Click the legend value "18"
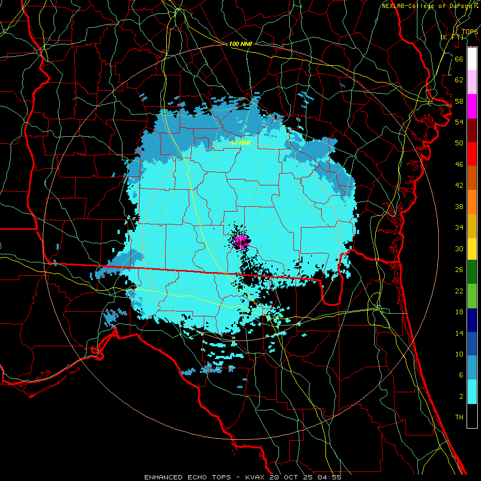481x481 pixels. [x=459, y=312]
